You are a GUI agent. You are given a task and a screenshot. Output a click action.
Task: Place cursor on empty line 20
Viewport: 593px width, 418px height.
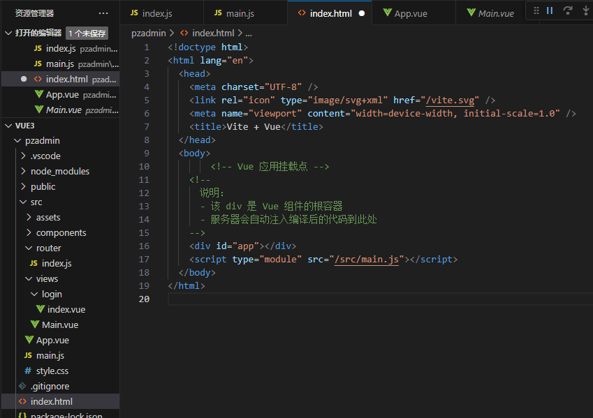click(380, 299)
